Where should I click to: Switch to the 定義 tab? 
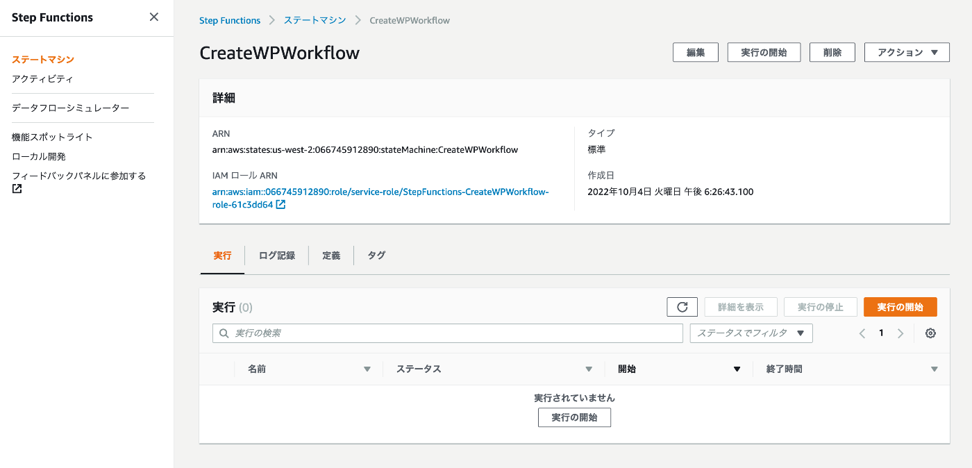[x=331, y=256]
